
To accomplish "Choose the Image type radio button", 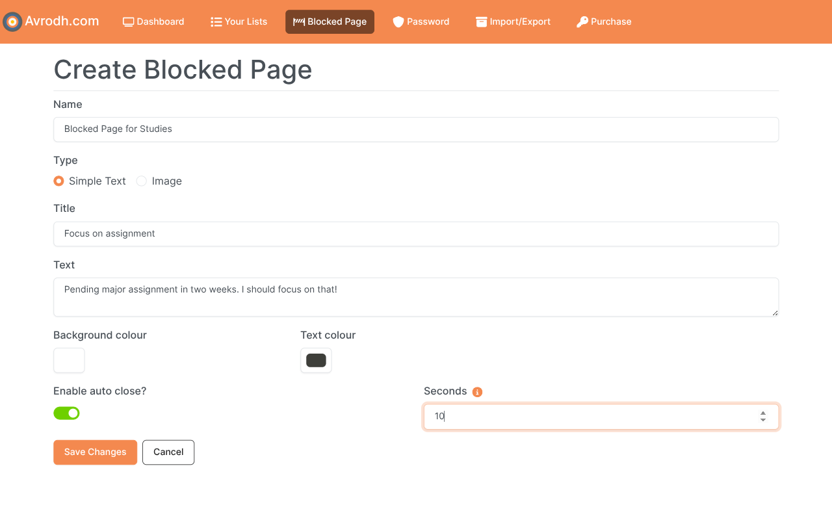I will 142,181.
